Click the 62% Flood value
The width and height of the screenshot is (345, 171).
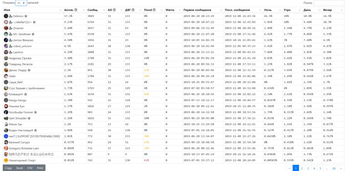coord(147,160)
